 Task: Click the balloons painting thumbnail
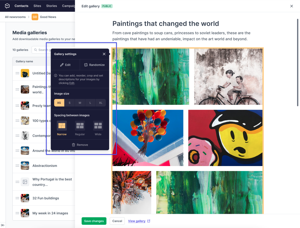tap(148, 138)
